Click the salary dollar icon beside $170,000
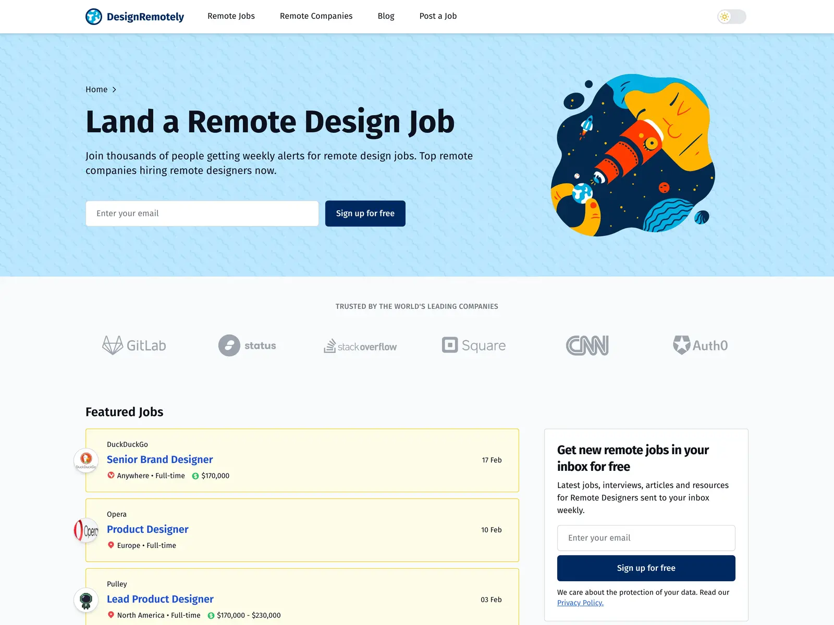Image resolution: width=834 pixels, height=625 pixels. tap(195, 476)
